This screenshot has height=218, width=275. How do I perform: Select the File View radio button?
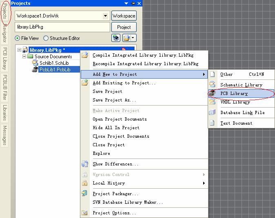(x=18, y=38)
